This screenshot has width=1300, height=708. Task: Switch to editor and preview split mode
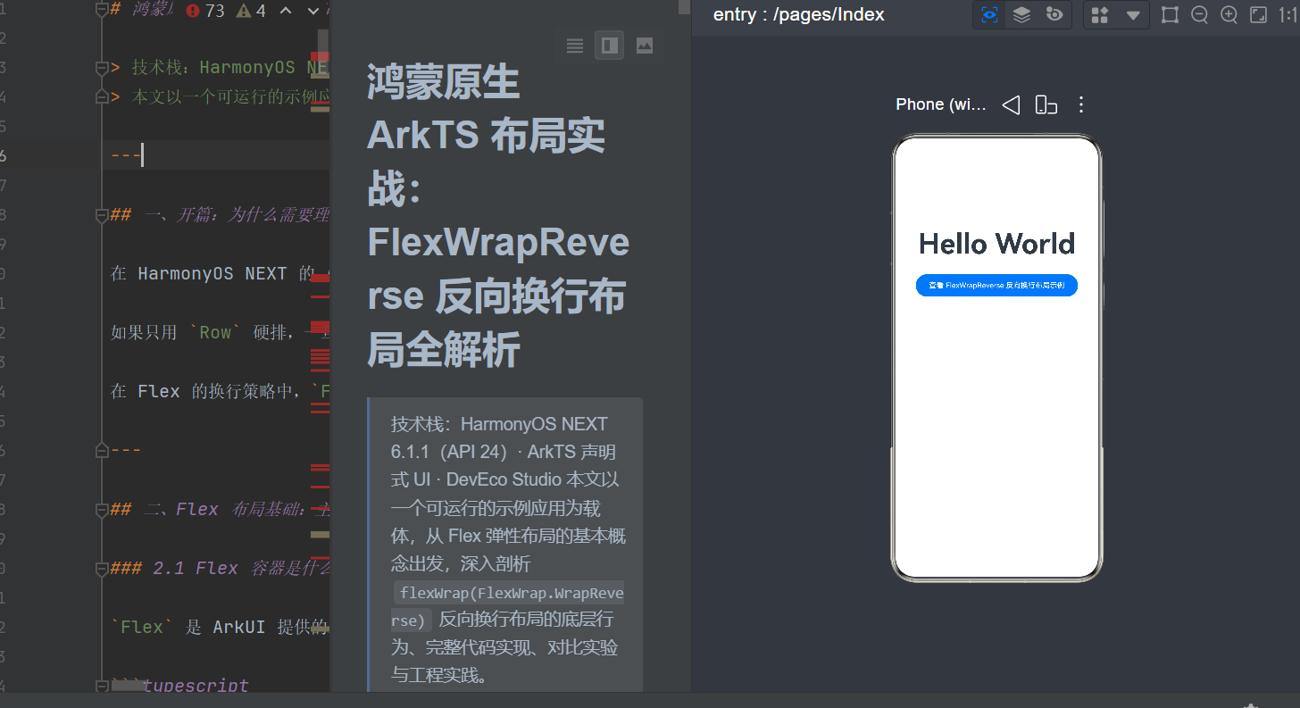610,46
